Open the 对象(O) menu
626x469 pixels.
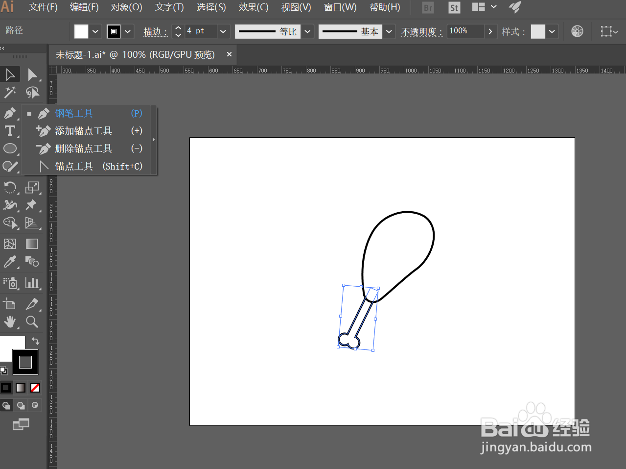126,7
